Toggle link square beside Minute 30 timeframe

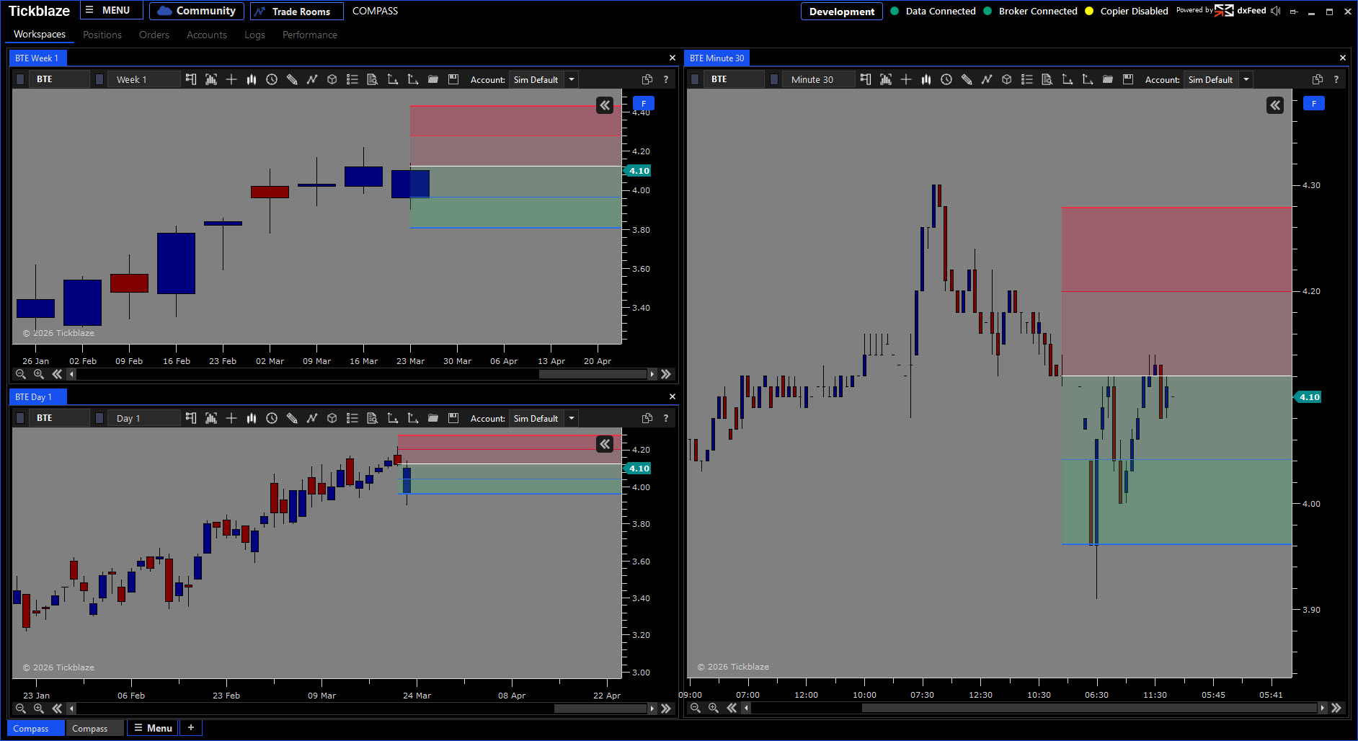774,79
